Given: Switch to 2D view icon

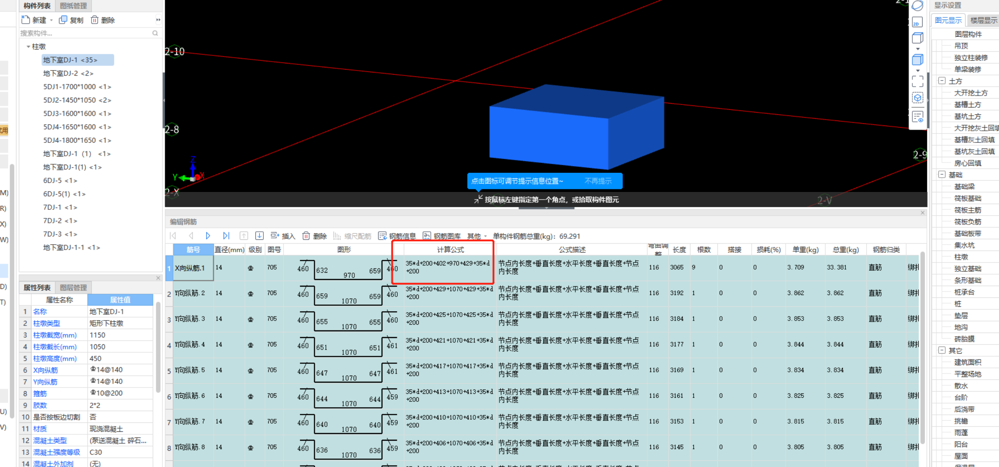Looking at the screenshot, I should point(917,22).
